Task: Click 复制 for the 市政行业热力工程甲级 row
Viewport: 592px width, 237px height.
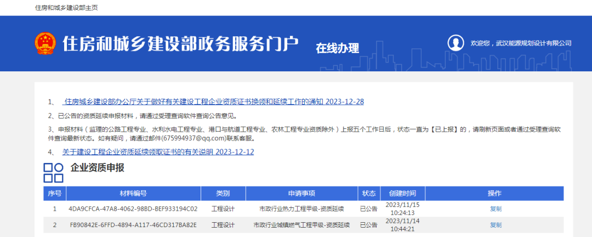Action: pyautogui.click(x=496, y=208)
